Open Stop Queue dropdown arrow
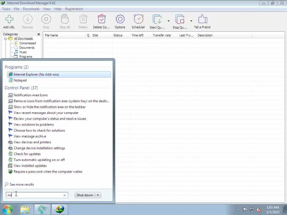The image size is (287, 215). (x=191, y=21)
